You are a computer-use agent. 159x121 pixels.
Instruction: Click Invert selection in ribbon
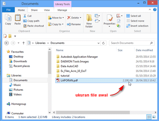[x=137, y=26]
